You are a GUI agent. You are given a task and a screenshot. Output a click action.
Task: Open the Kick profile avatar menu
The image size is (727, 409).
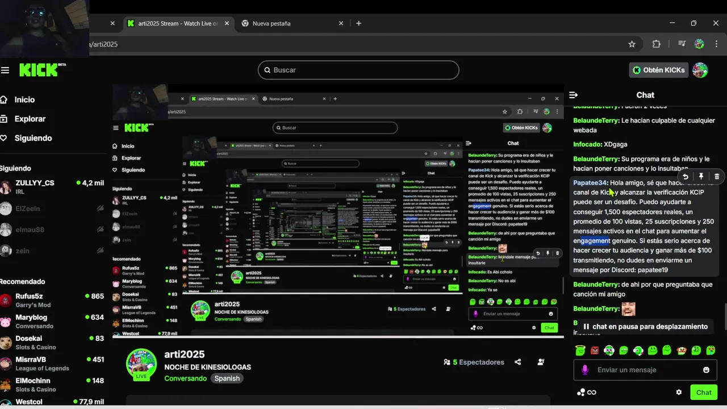click(700, 70)
